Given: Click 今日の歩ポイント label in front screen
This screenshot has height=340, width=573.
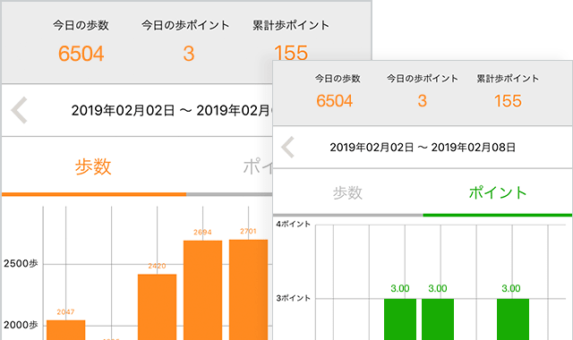Looking at the screenshot, I should pos(423,79).
